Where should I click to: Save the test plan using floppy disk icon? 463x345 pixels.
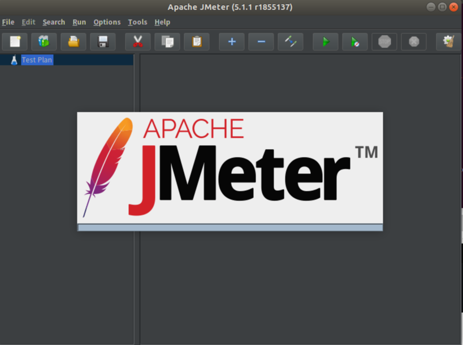103,42
